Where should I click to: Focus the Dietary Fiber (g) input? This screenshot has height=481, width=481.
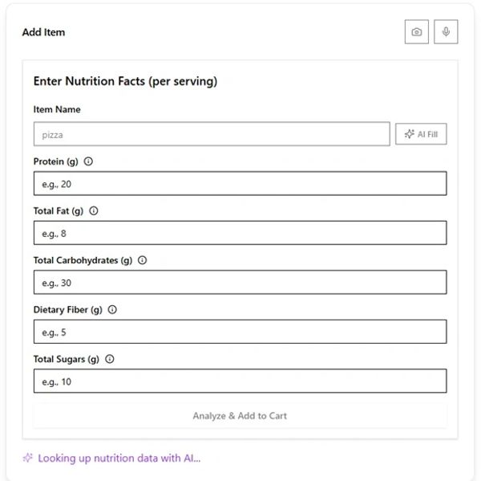point(240,332)
